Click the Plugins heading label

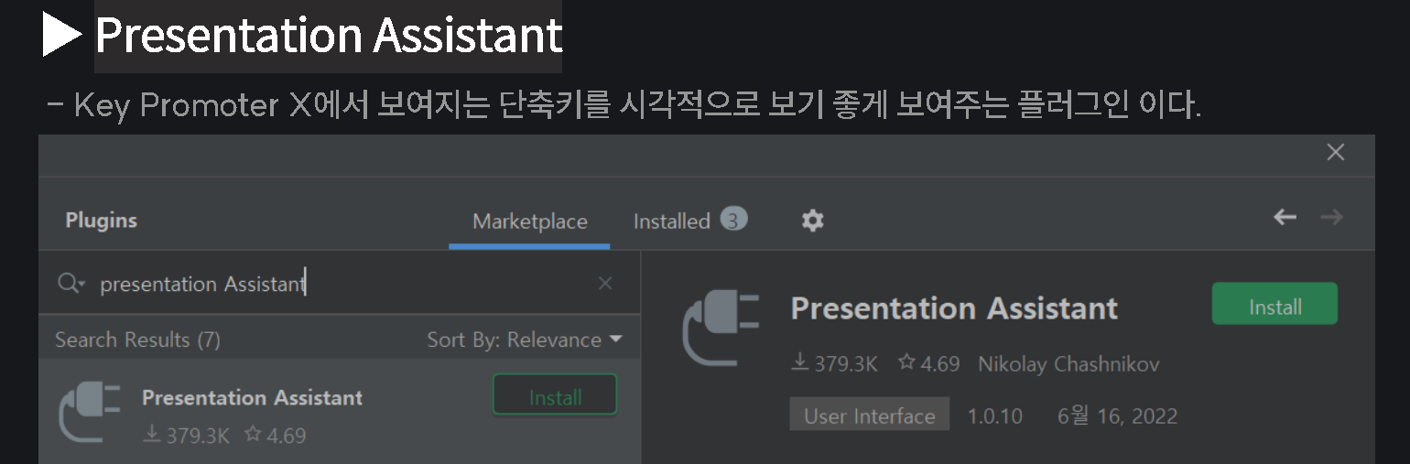point(101,221)
